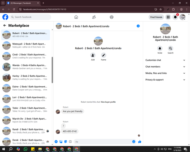Screen dimensions: 190x152
Task: Click the message '405-695-0142'
Action: [x=70, y=131]
